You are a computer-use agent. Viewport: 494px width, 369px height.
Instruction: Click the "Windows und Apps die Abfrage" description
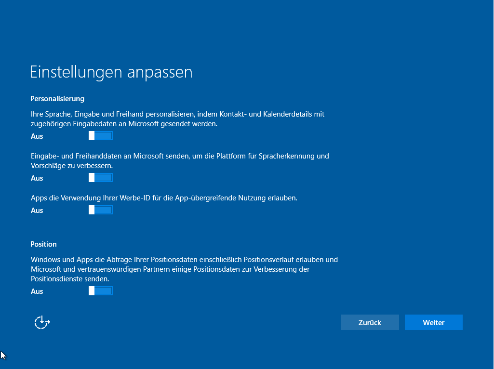184,269
